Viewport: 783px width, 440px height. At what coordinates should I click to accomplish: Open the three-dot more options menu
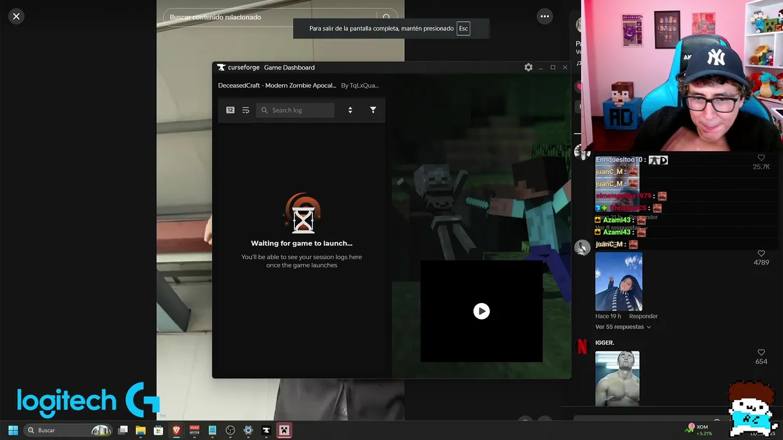(x=544, y=16)
